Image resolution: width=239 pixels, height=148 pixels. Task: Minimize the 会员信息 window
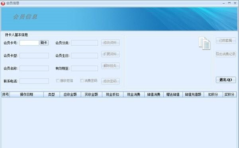click(x=223, y=3)
